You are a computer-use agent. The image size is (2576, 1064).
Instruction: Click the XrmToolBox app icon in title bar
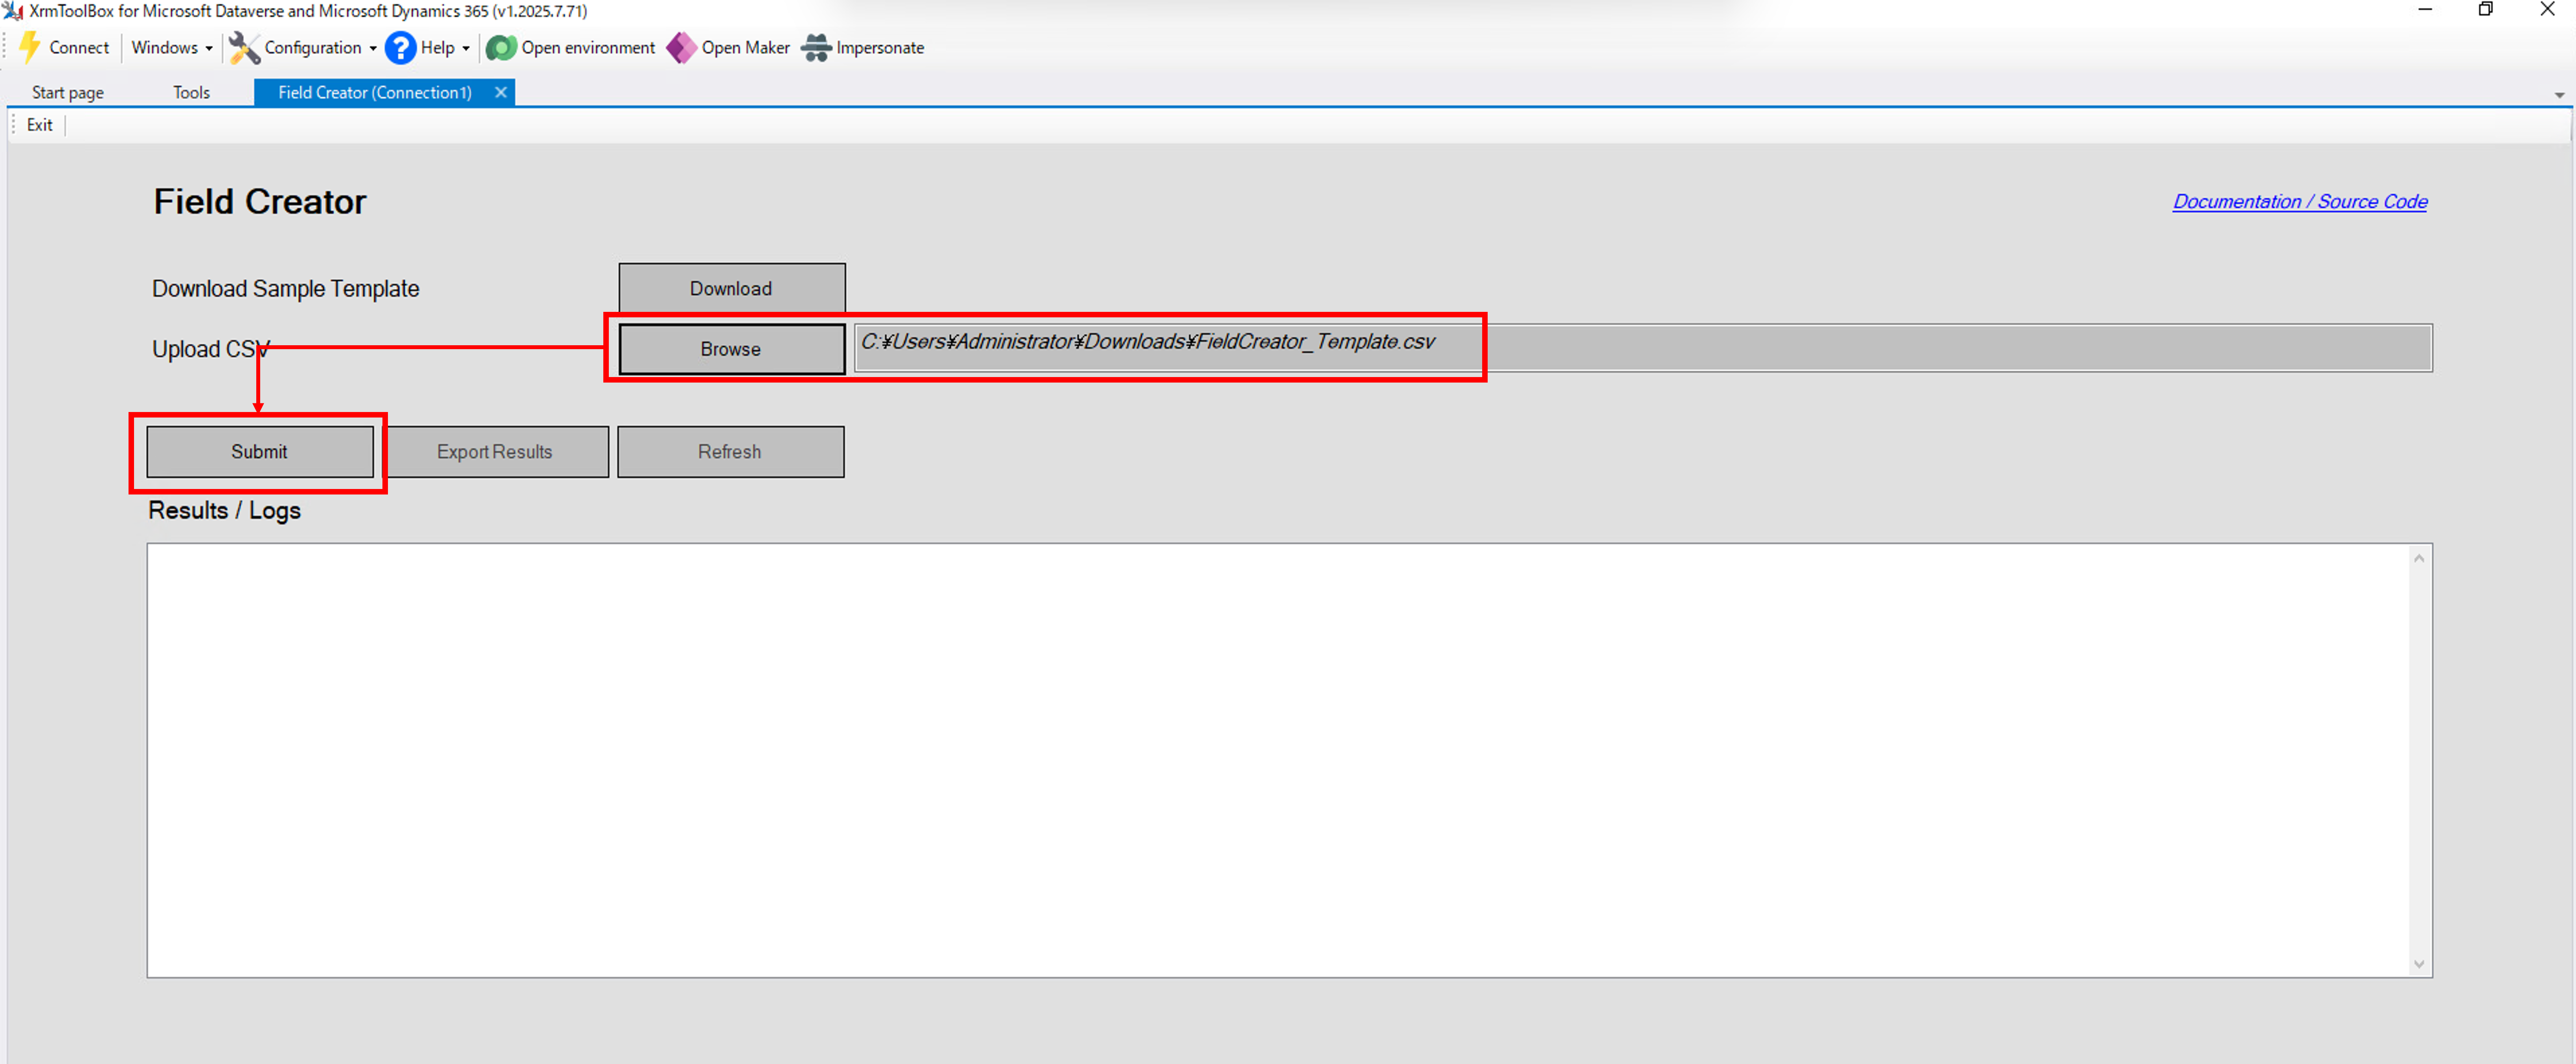click(x=12, y=11)
